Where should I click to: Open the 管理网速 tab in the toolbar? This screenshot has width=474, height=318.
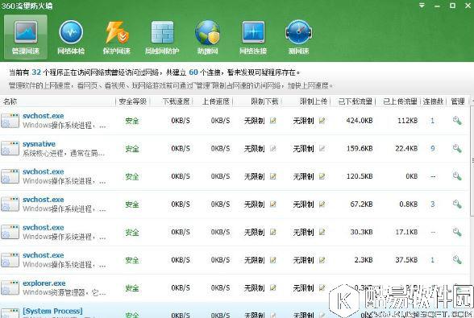26,38
